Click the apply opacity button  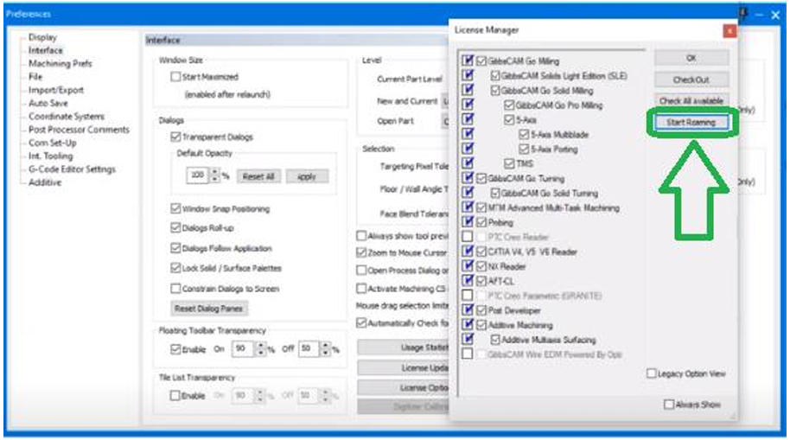307,176
